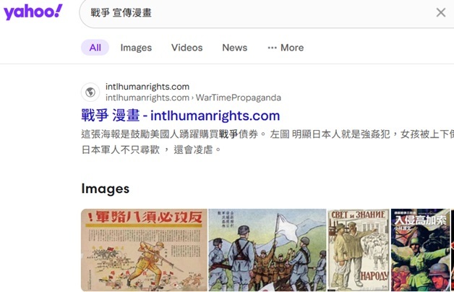Open the 反攻必須八路軍 poster thumbnail
This screenshot has width=454, height=292.
click(x=144, y=250)
